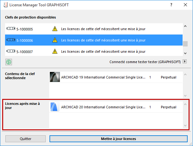Image resolution: width=193 pixels, height=146 pixels.
Task: Click dongle key icon for 5-1000005
Action: tap(11, 29)
